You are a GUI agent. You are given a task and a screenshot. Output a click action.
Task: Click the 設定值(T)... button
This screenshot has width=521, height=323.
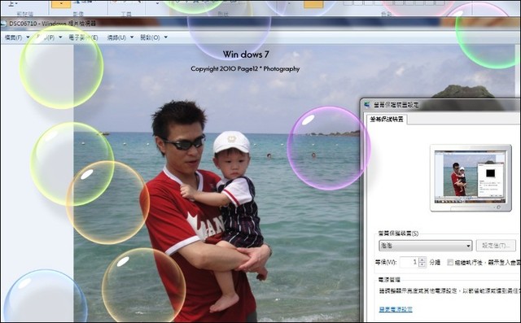pyautogui.click(x=496, y=246)
